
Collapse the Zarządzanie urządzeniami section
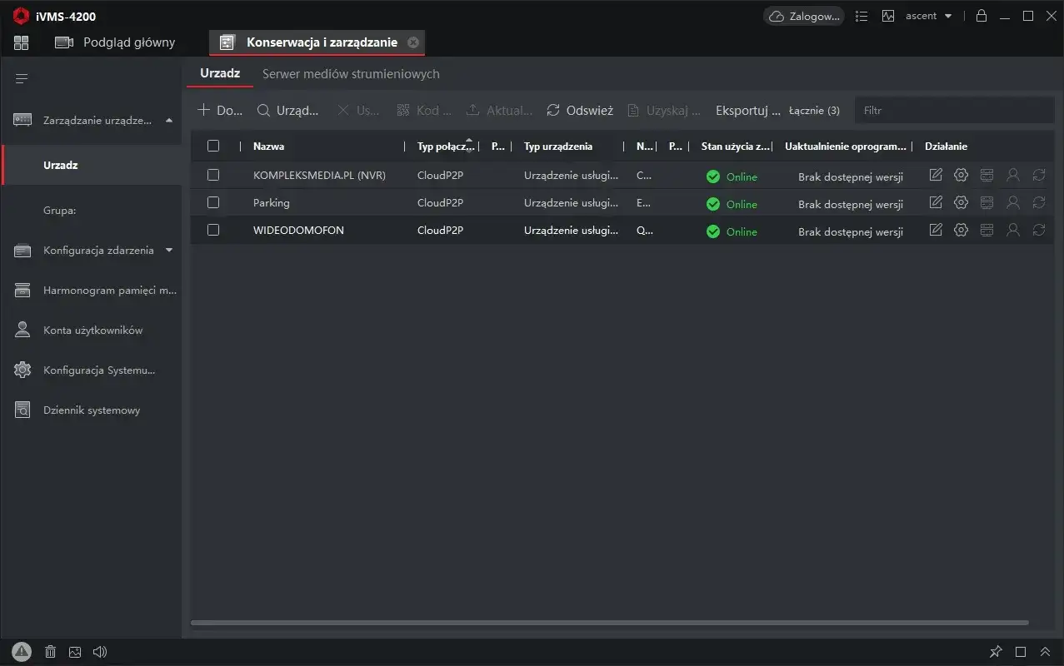point(169,121)
